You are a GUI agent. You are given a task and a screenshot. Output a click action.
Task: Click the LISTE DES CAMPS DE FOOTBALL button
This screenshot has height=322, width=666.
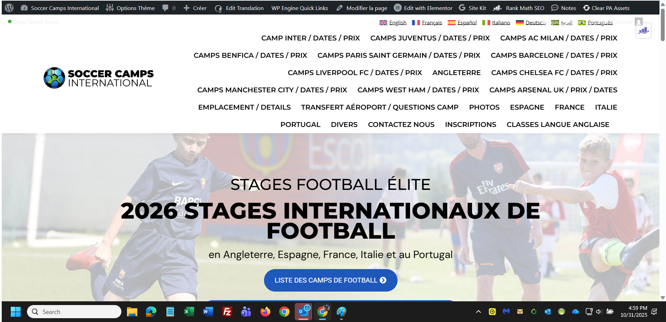point(330,280)
